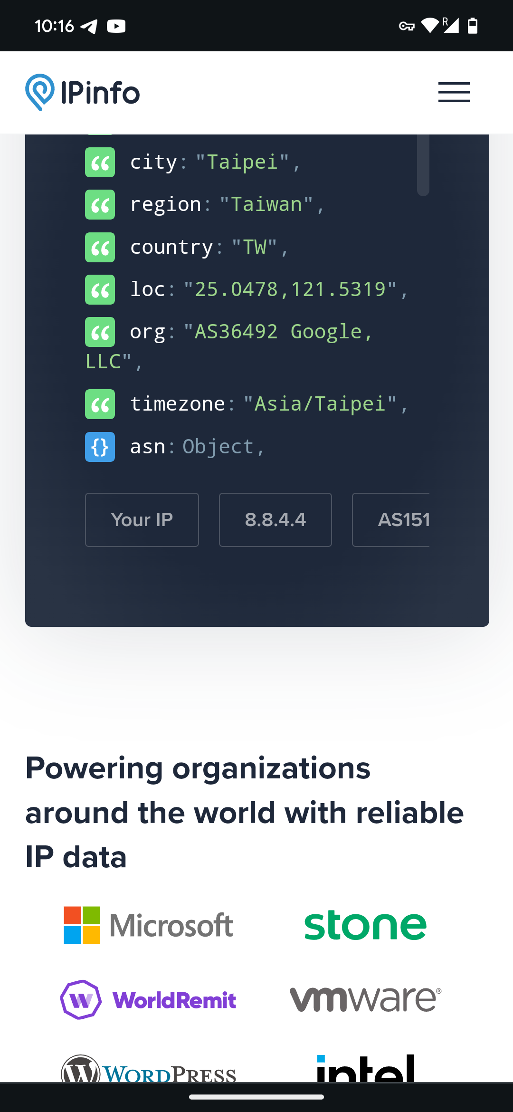Select the quote icon beside country

(x=100, y=247)
